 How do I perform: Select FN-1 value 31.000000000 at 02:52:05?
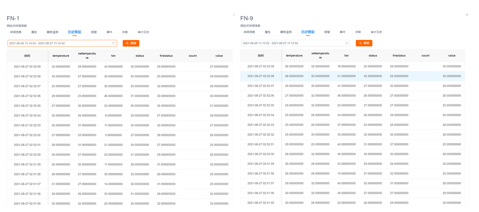219,106
